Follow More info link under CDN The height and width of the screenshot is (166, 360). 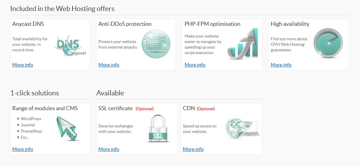click(x=193, y=149)
